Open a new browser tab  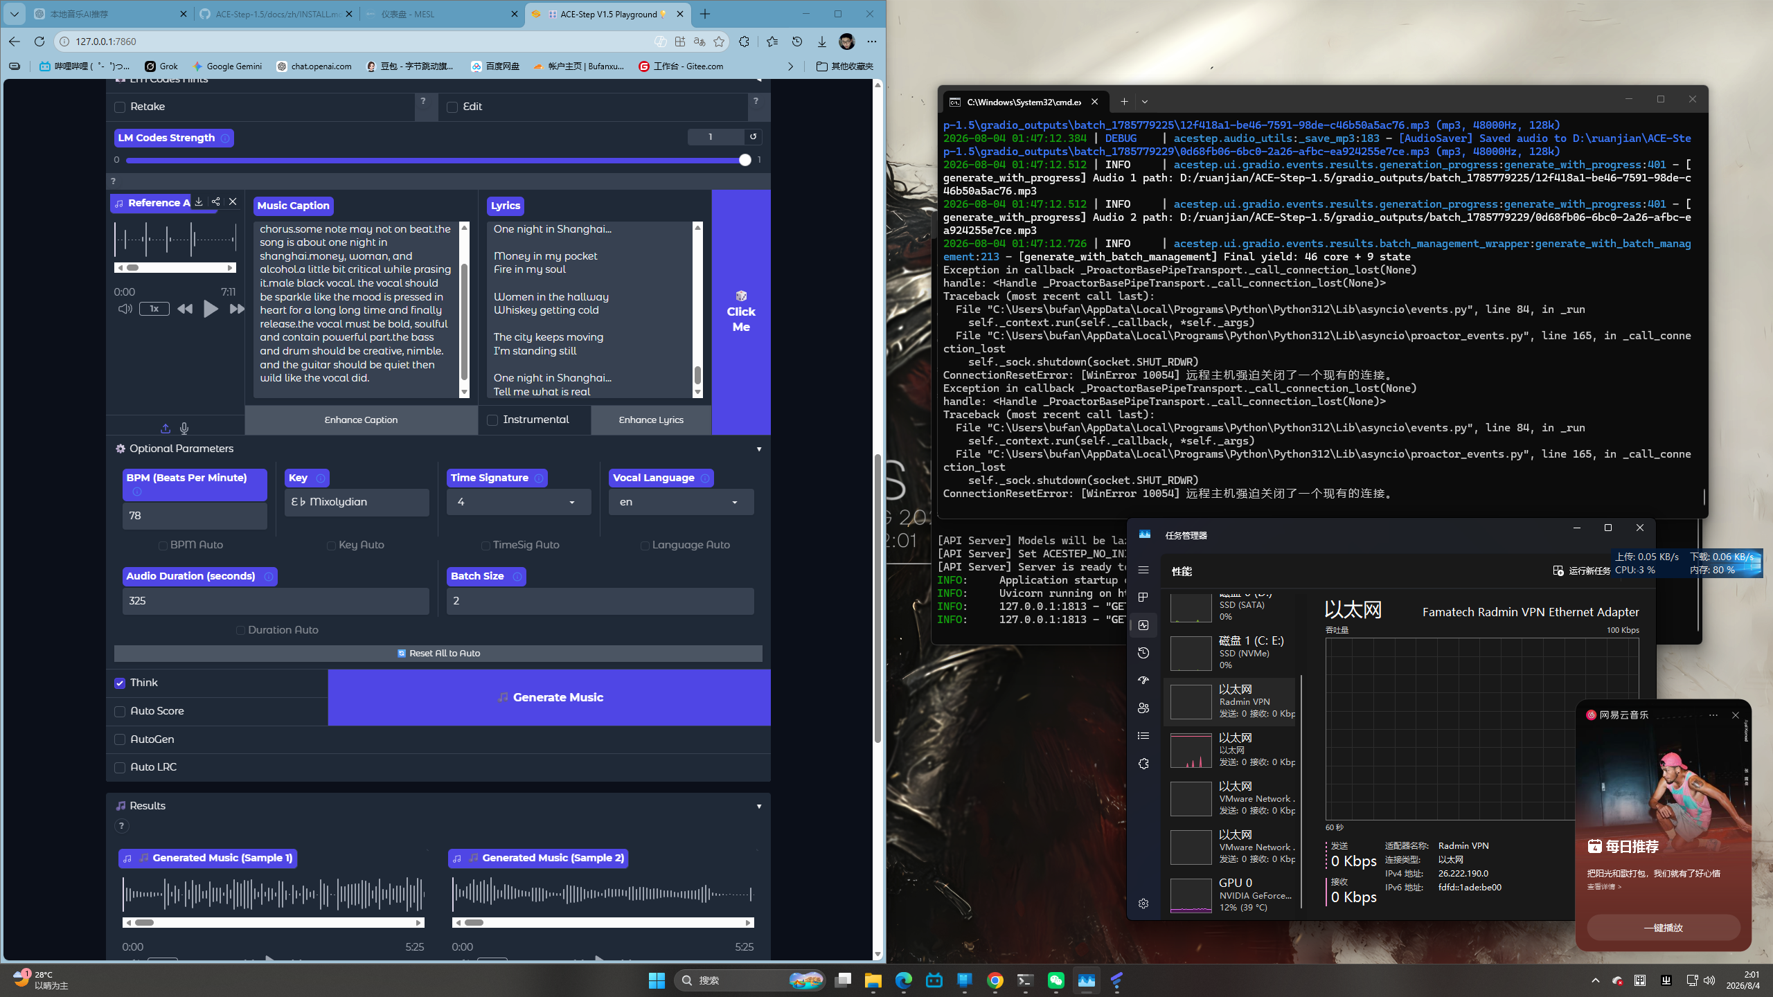[705, 14]
